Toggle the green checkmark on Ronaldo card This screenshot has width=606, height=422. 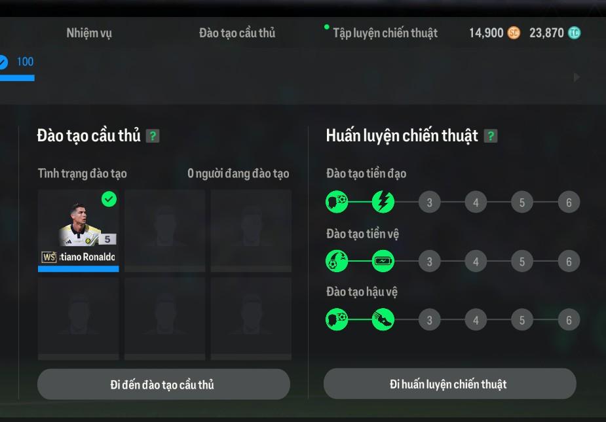[109, 200]
